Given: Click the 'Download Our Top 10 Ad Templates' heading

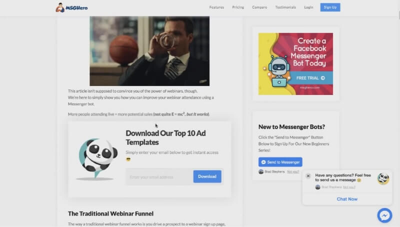Looking at the screenshot, I should pos(165,137).
